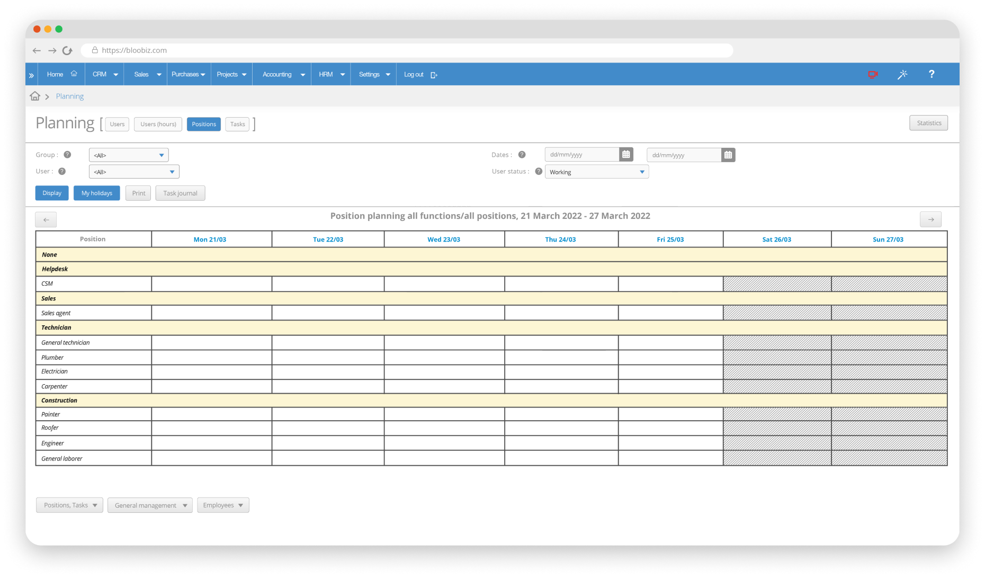Open the User status dropdown showing Working
Image resolution: width=985 pixels, height=577 pixels.
coord(597,172)
